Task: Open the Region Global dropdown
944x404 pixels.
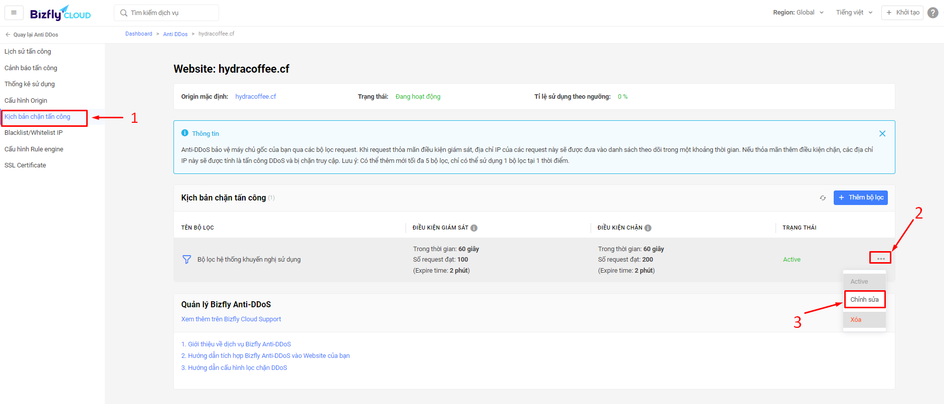Action: [x=799, y=13]
